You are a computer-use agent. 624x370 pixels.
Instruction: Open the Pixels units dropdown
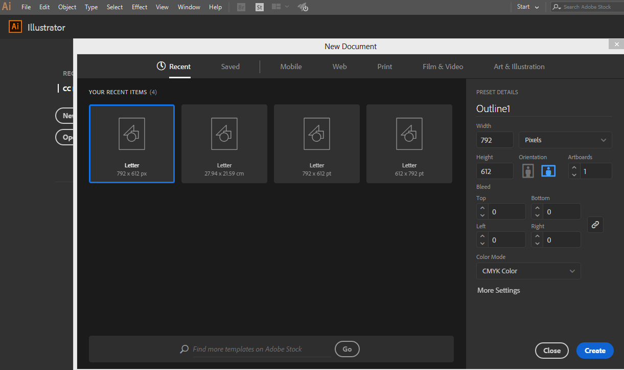coord(565,140)
